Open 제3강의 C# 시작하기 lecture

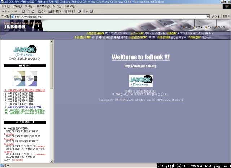(x=22, y=141)
